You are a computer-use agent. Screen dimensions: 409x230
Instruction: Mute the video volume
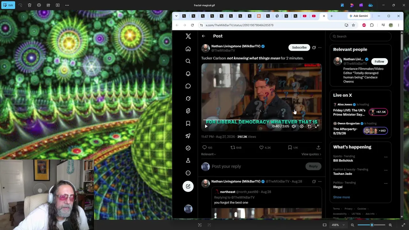294,126
